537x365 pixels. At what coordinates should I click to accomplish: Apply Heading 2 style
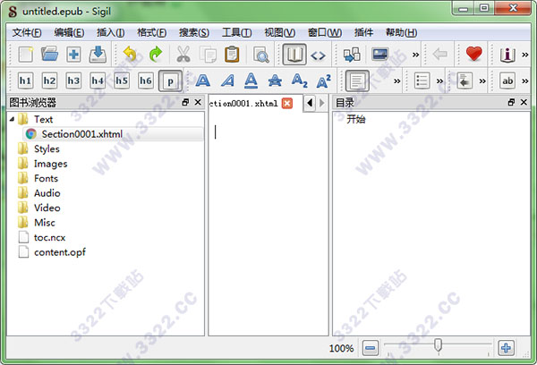(49, 81)
